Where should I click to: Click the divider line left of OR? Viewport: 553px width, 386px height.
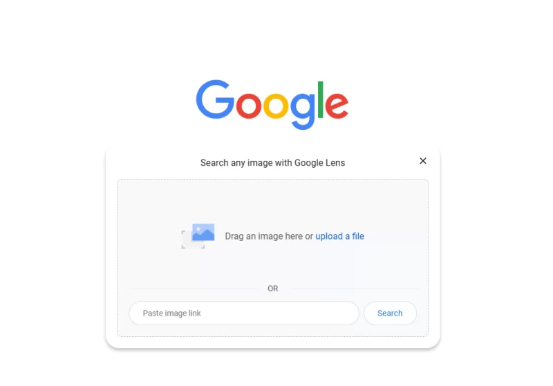tap(194, 289)
